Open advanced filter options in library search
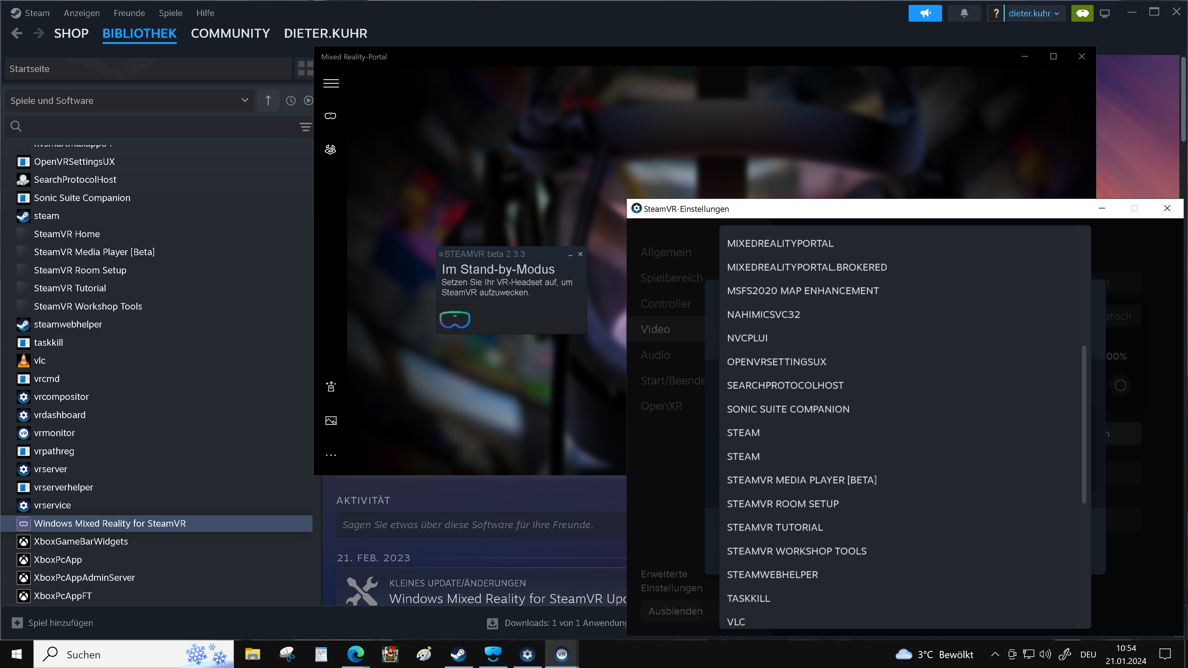This screenshot has width=1188, height=668. 305,126
